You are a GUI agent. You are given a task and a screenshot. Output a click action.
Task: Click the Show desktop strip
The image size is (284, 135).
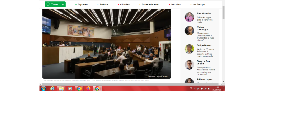click(x=224, y=88)
